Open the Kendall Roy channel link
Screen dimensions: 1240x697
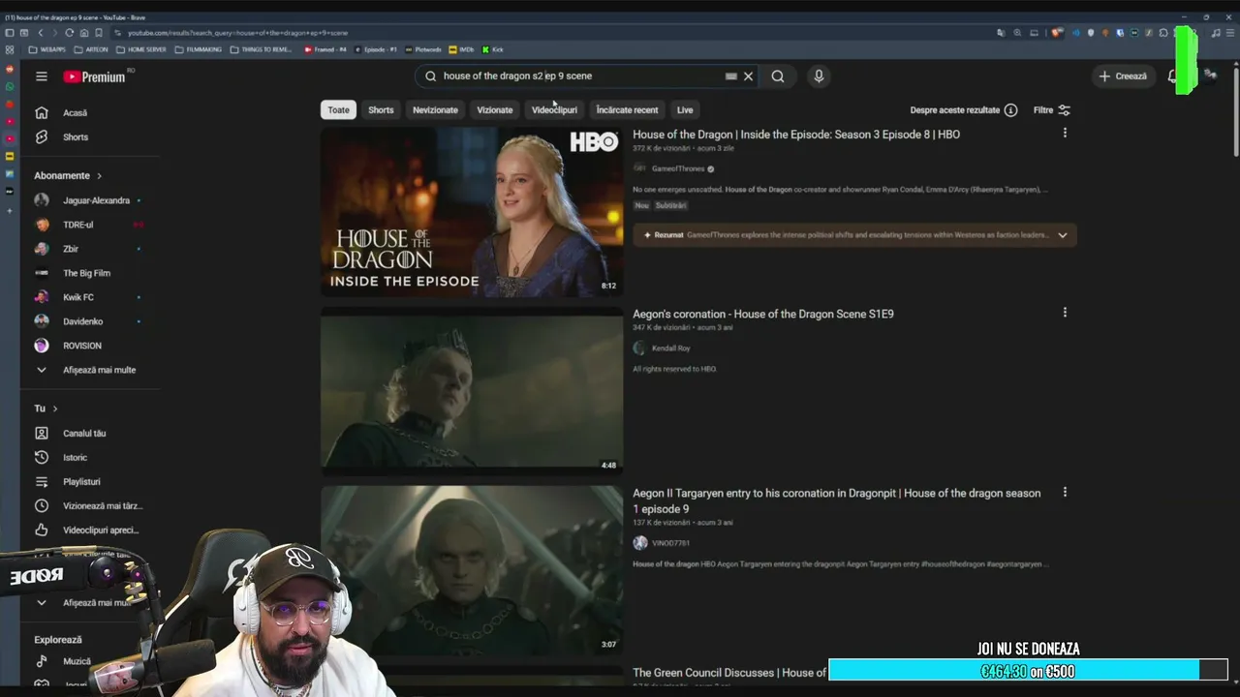pyautogui.click(x=670, y=348)
